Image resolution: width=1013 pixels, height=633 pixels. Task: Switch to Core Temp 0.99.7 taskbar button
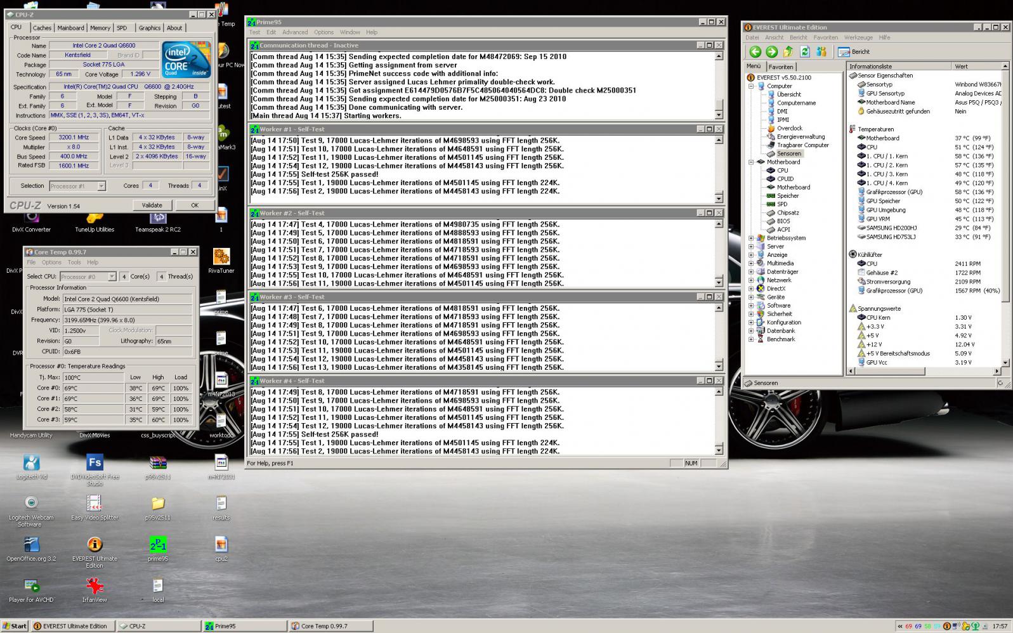330,626
